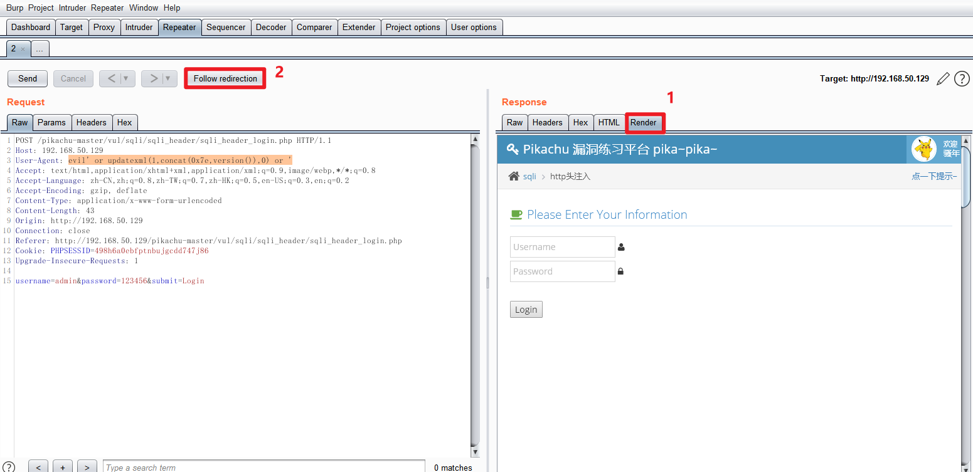
Task: Click the Pikachu avatar image
Action: [923, 149]
